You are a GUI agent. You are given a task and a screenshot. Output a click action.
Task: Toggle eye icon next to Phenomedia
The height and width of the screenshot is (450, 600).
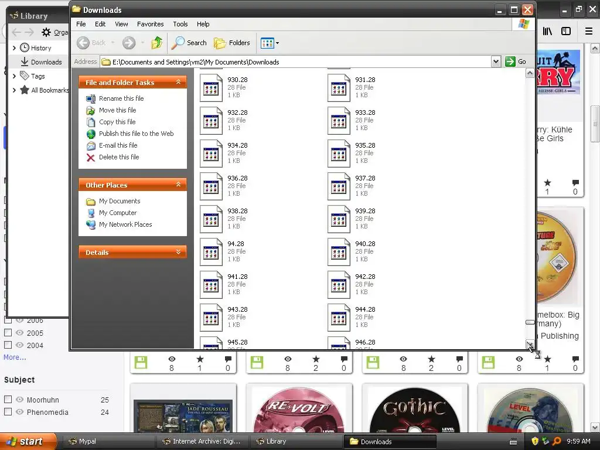[x=19, y=412]
